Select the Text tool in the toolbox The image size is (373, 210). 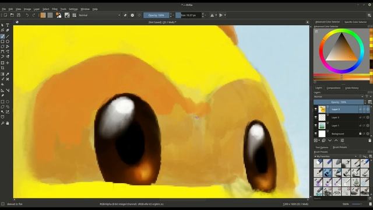point(8,25)
